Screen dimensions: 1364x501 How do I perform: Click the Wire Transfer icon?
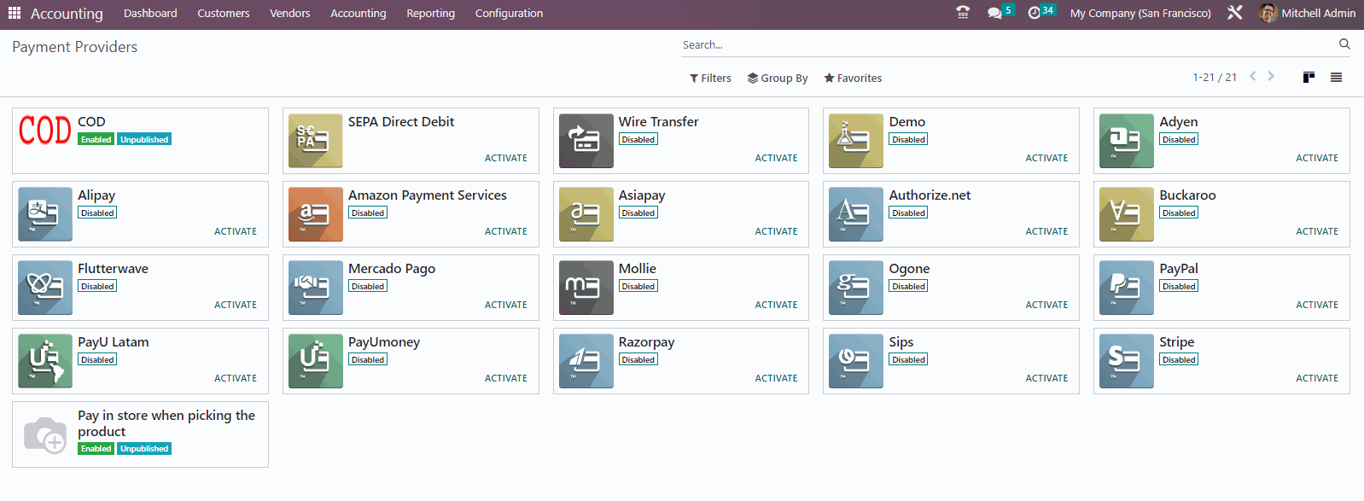click(586, 141)
